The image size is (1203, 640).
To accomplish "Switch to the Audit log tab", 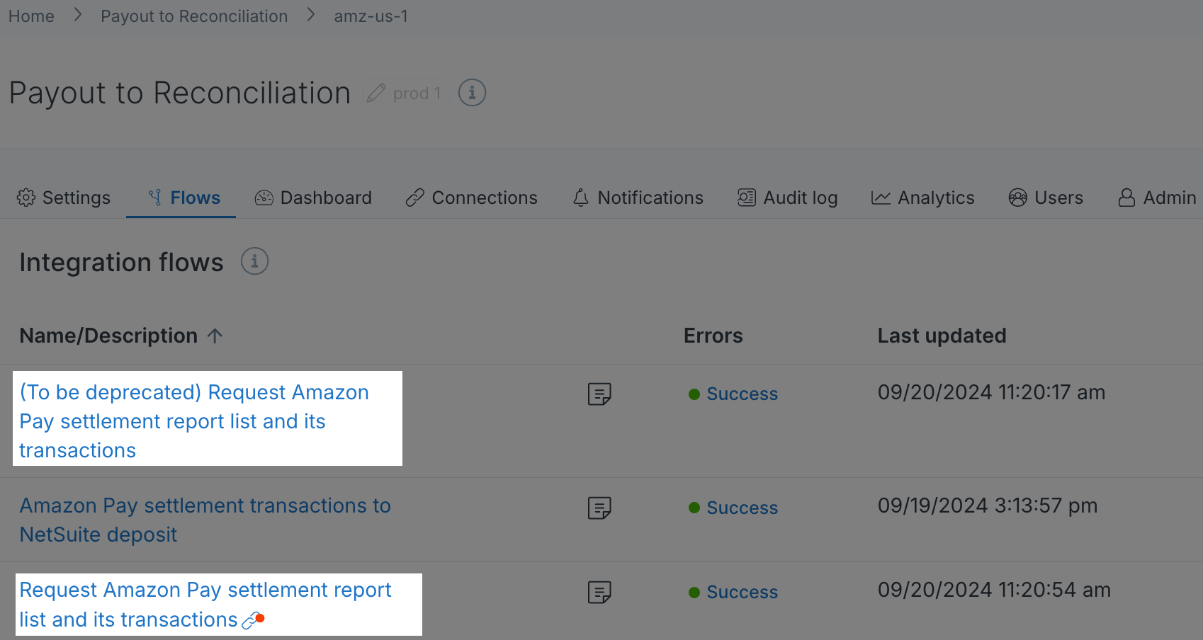I will (788, 198).
